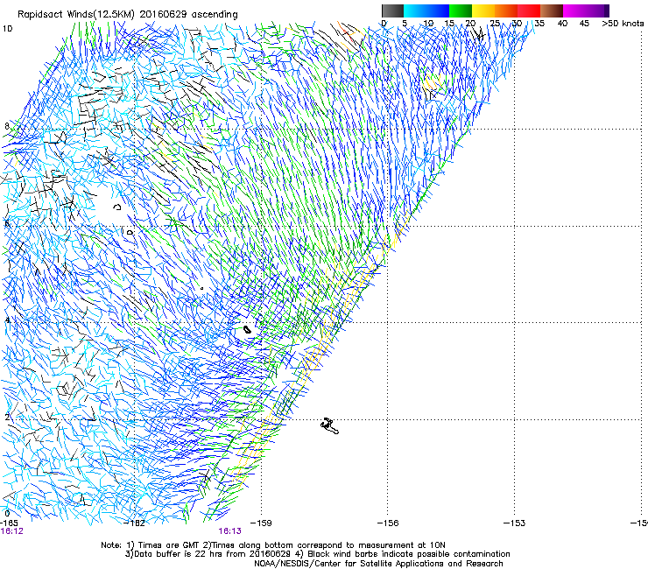648x569 pixels.
Task: Pick the brown 35-40 knots color segment
Action: coord(552,11)
